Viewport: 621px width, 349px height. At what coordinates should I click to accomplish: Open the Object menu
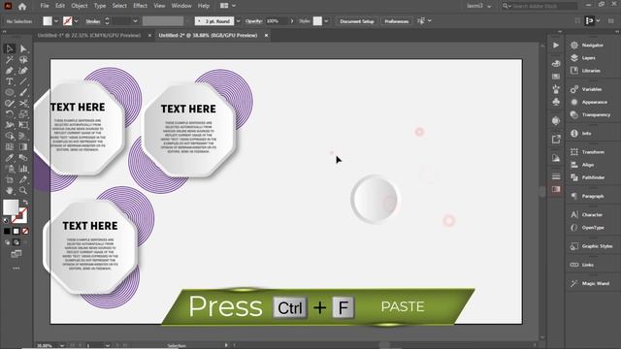click(x=80, y=6)
